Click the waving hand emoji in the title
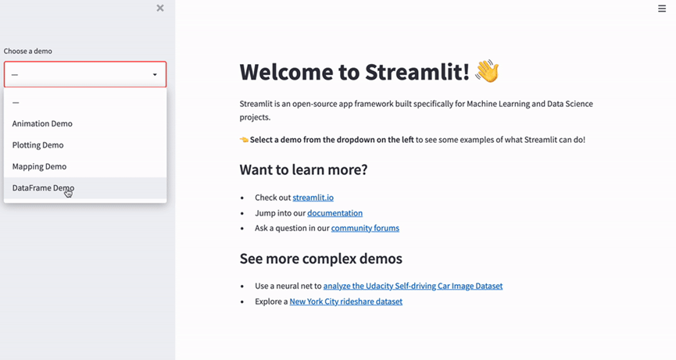676x360 pixels. click(487, 71)
